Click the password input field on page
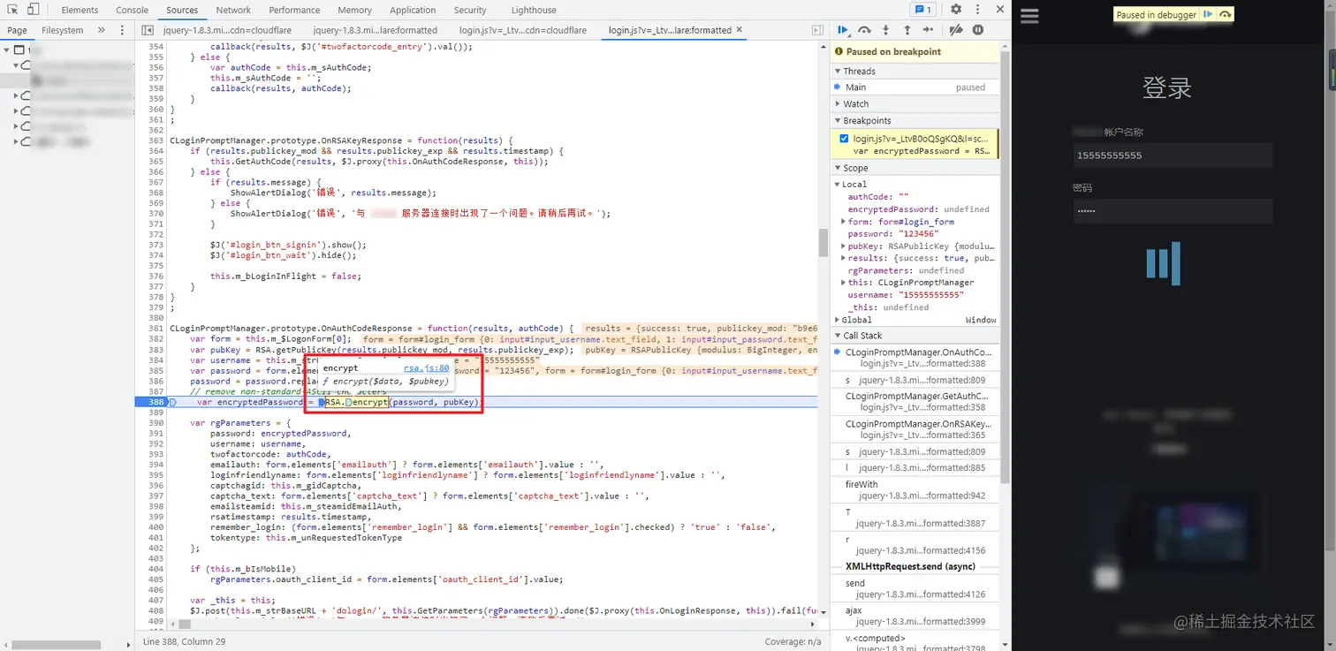Image resolution: width=1336 pixels, height=651 pixels. (1173, 211)
